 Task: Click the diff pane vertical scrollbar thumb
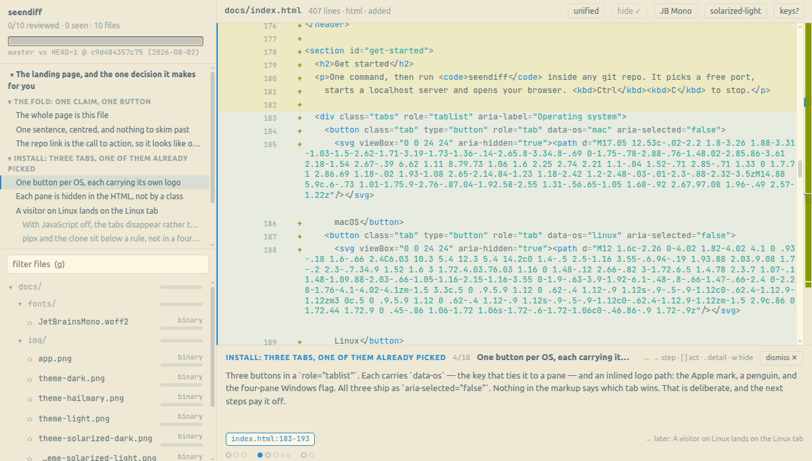pos(800,168)
